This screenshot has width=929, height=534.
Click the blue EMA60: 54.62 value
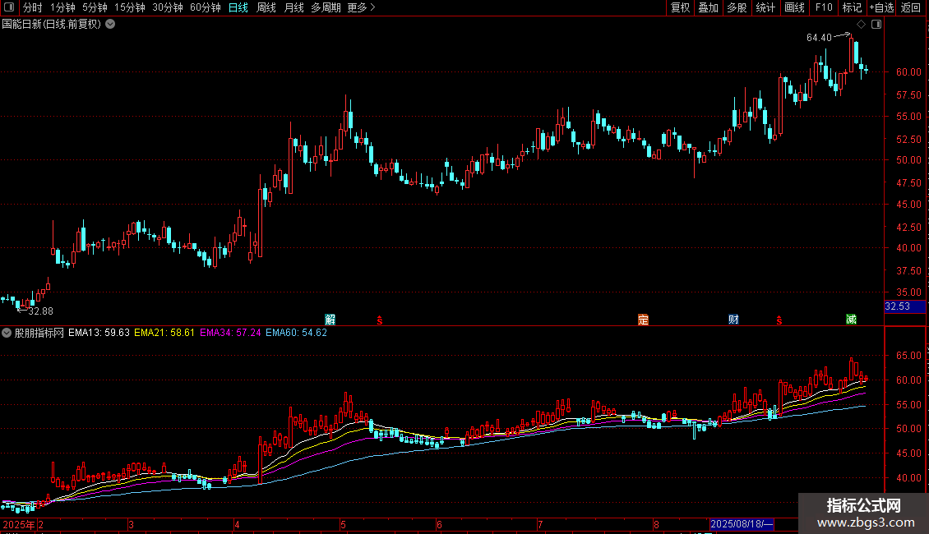296,333
